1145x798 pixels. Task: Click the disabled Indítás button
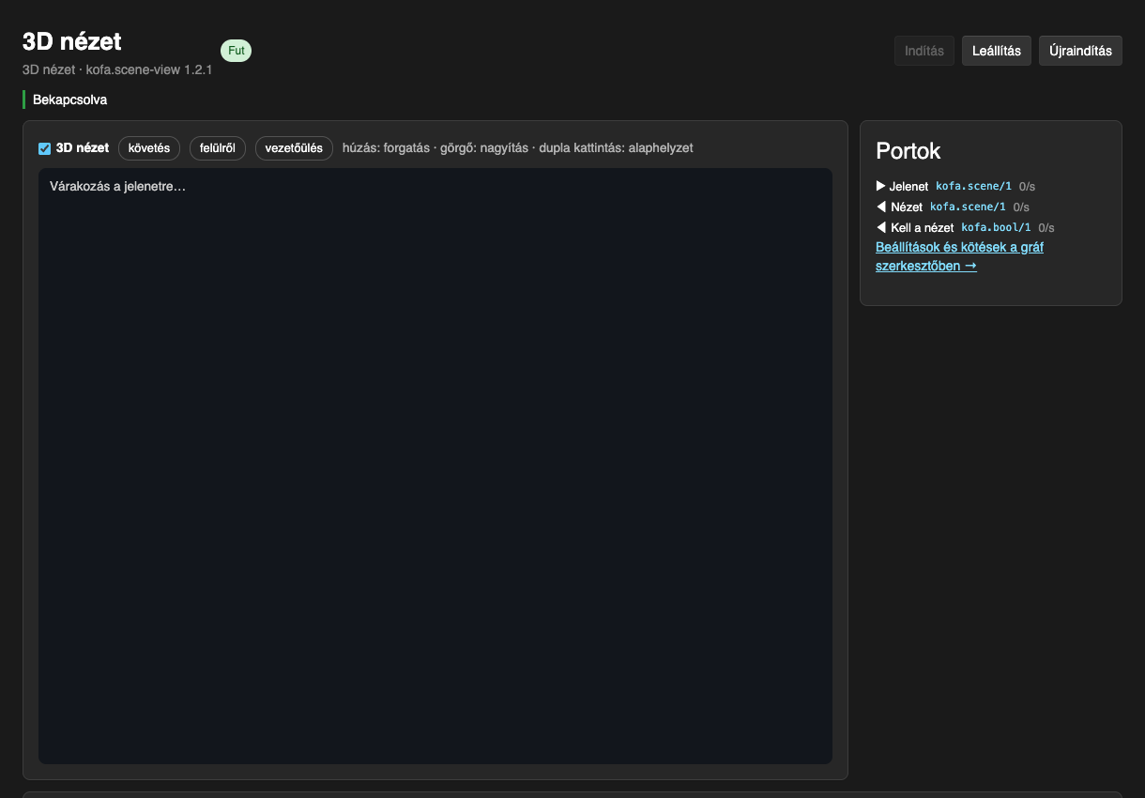[924, 51]
